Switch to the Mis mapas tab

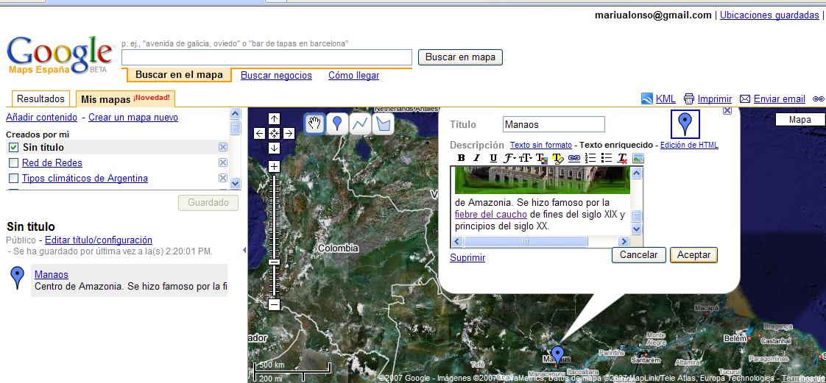point(125,99)
